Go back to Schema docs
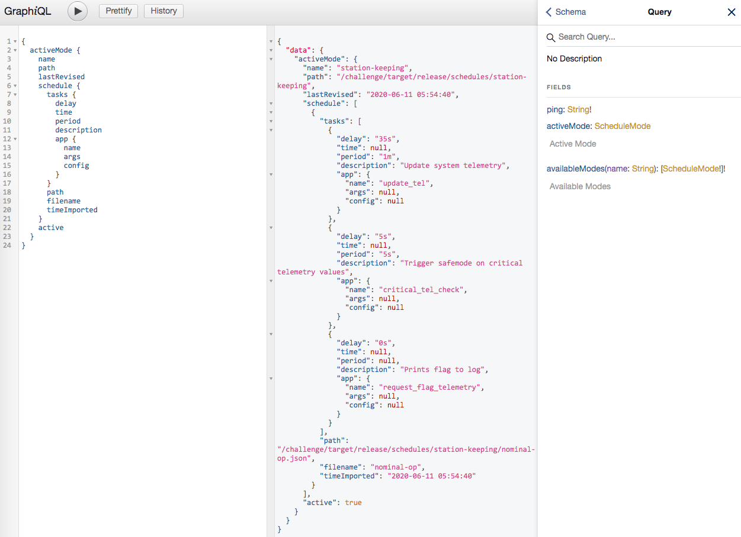Screen dimensions: 741x537 tap(566, 12)
